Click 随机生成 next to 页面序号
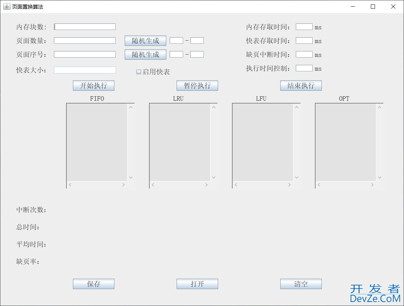404x306 pixels. coord(145,55)
